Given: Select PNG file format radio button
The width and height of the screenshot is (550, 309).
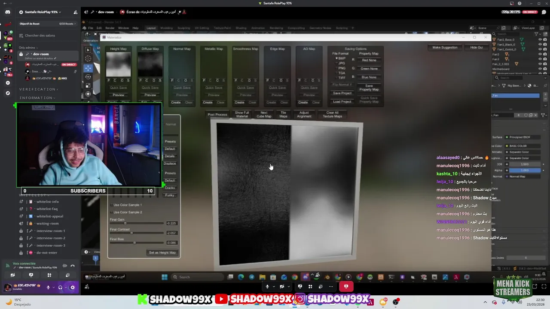Looking at the screenshot, I should click(x=336, y=68).
